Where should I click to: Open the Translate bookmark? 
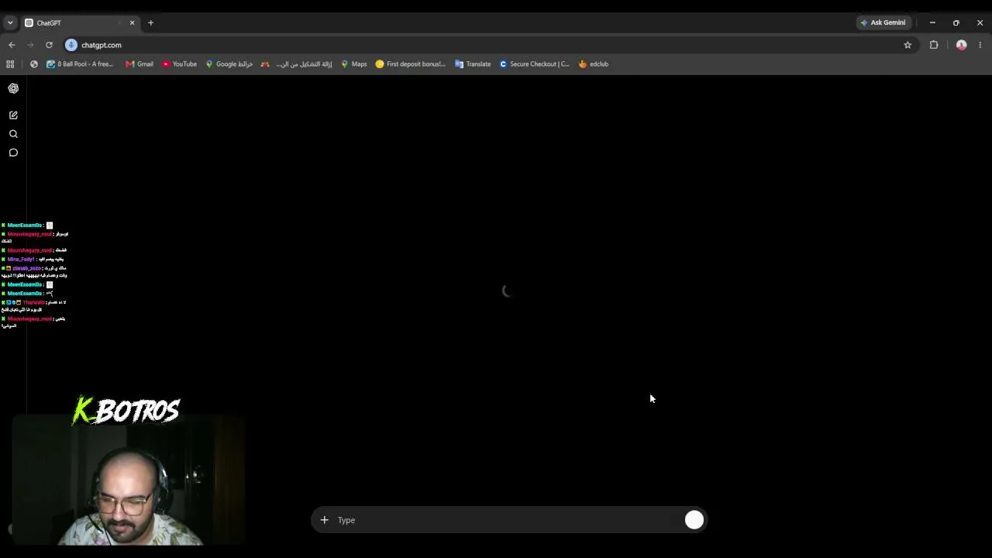coord(473,64)
